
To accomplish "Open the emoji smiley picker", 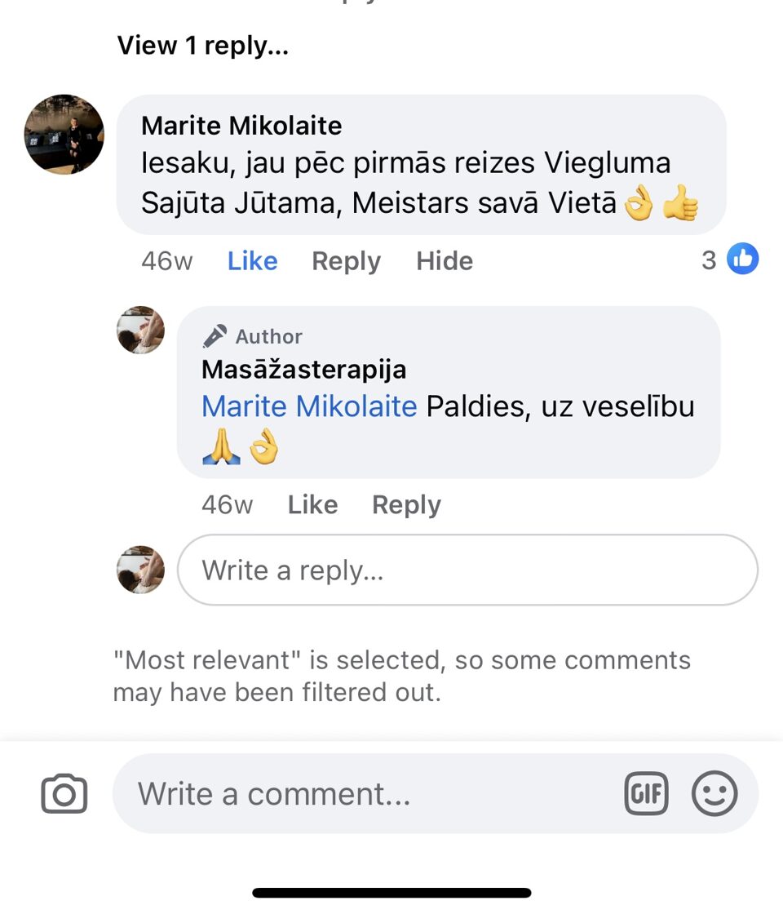I will pos(714,793).
